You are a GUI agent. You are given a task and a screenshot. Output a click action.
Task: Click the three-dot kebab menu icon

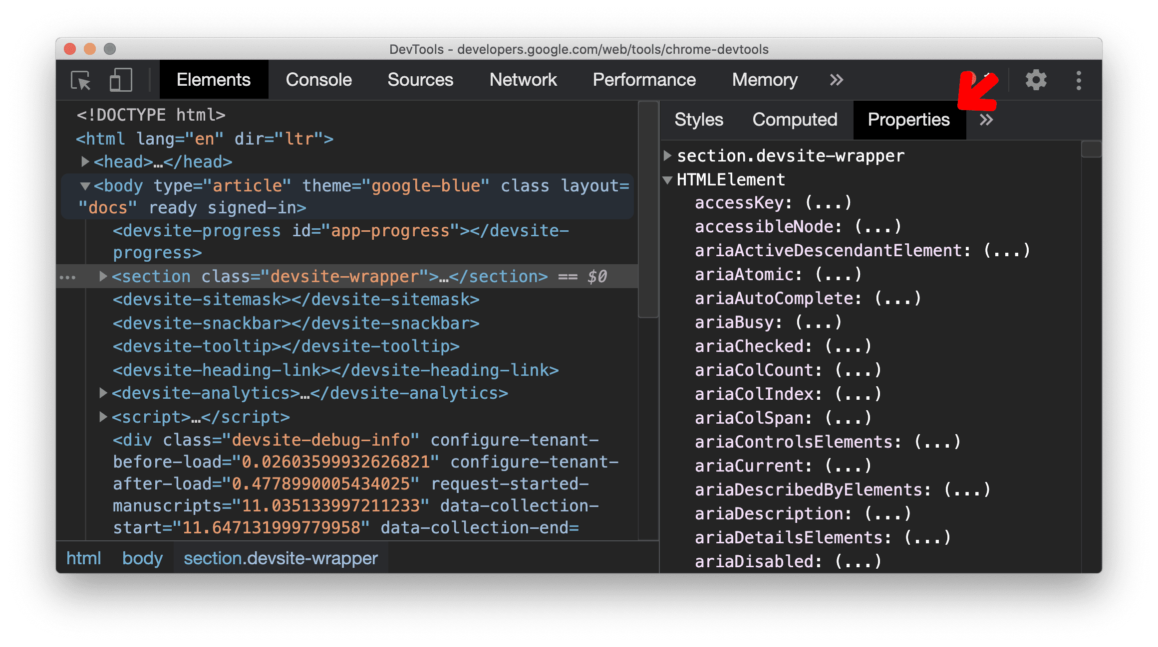pyautogui.click(x=1079, y=79)
